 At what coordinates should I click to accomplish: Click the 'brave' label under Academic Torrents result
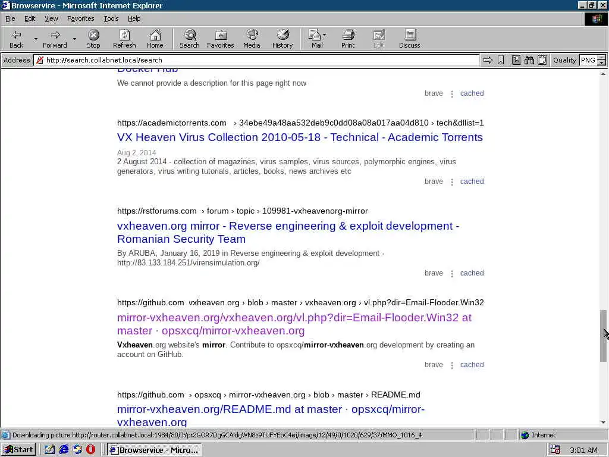point(434,181)
